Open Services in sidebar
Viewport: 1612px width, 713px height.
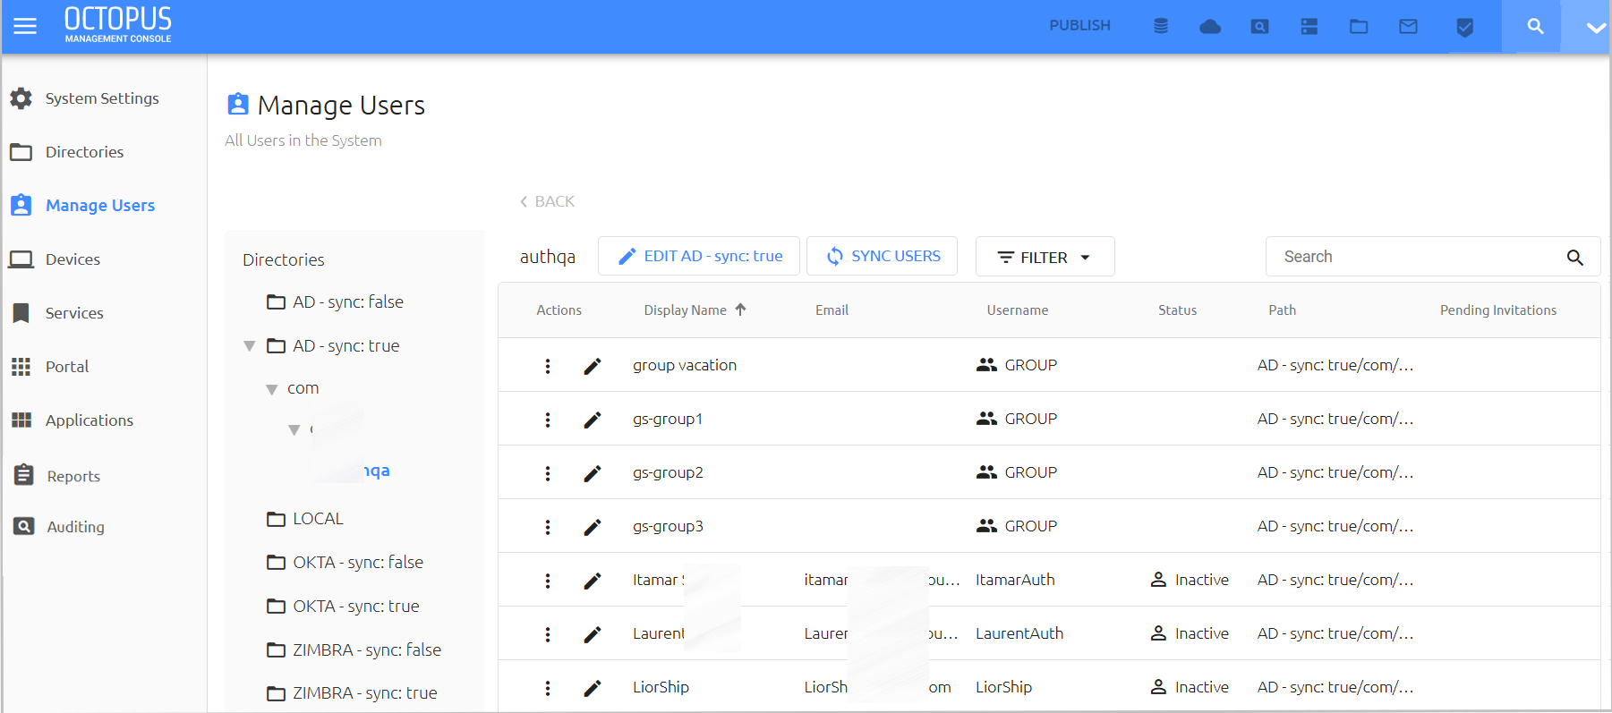click(57, 313)
